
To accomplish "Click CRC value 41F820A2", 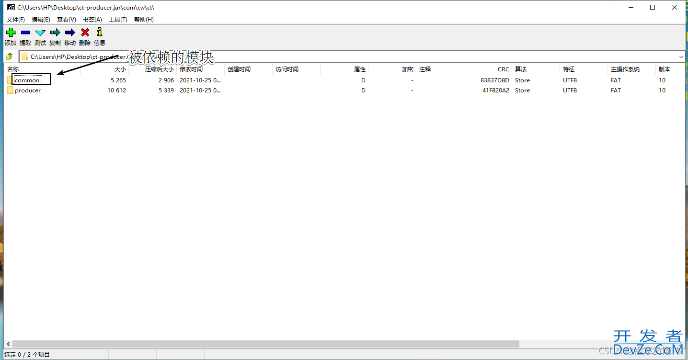I will click(496, 90).
